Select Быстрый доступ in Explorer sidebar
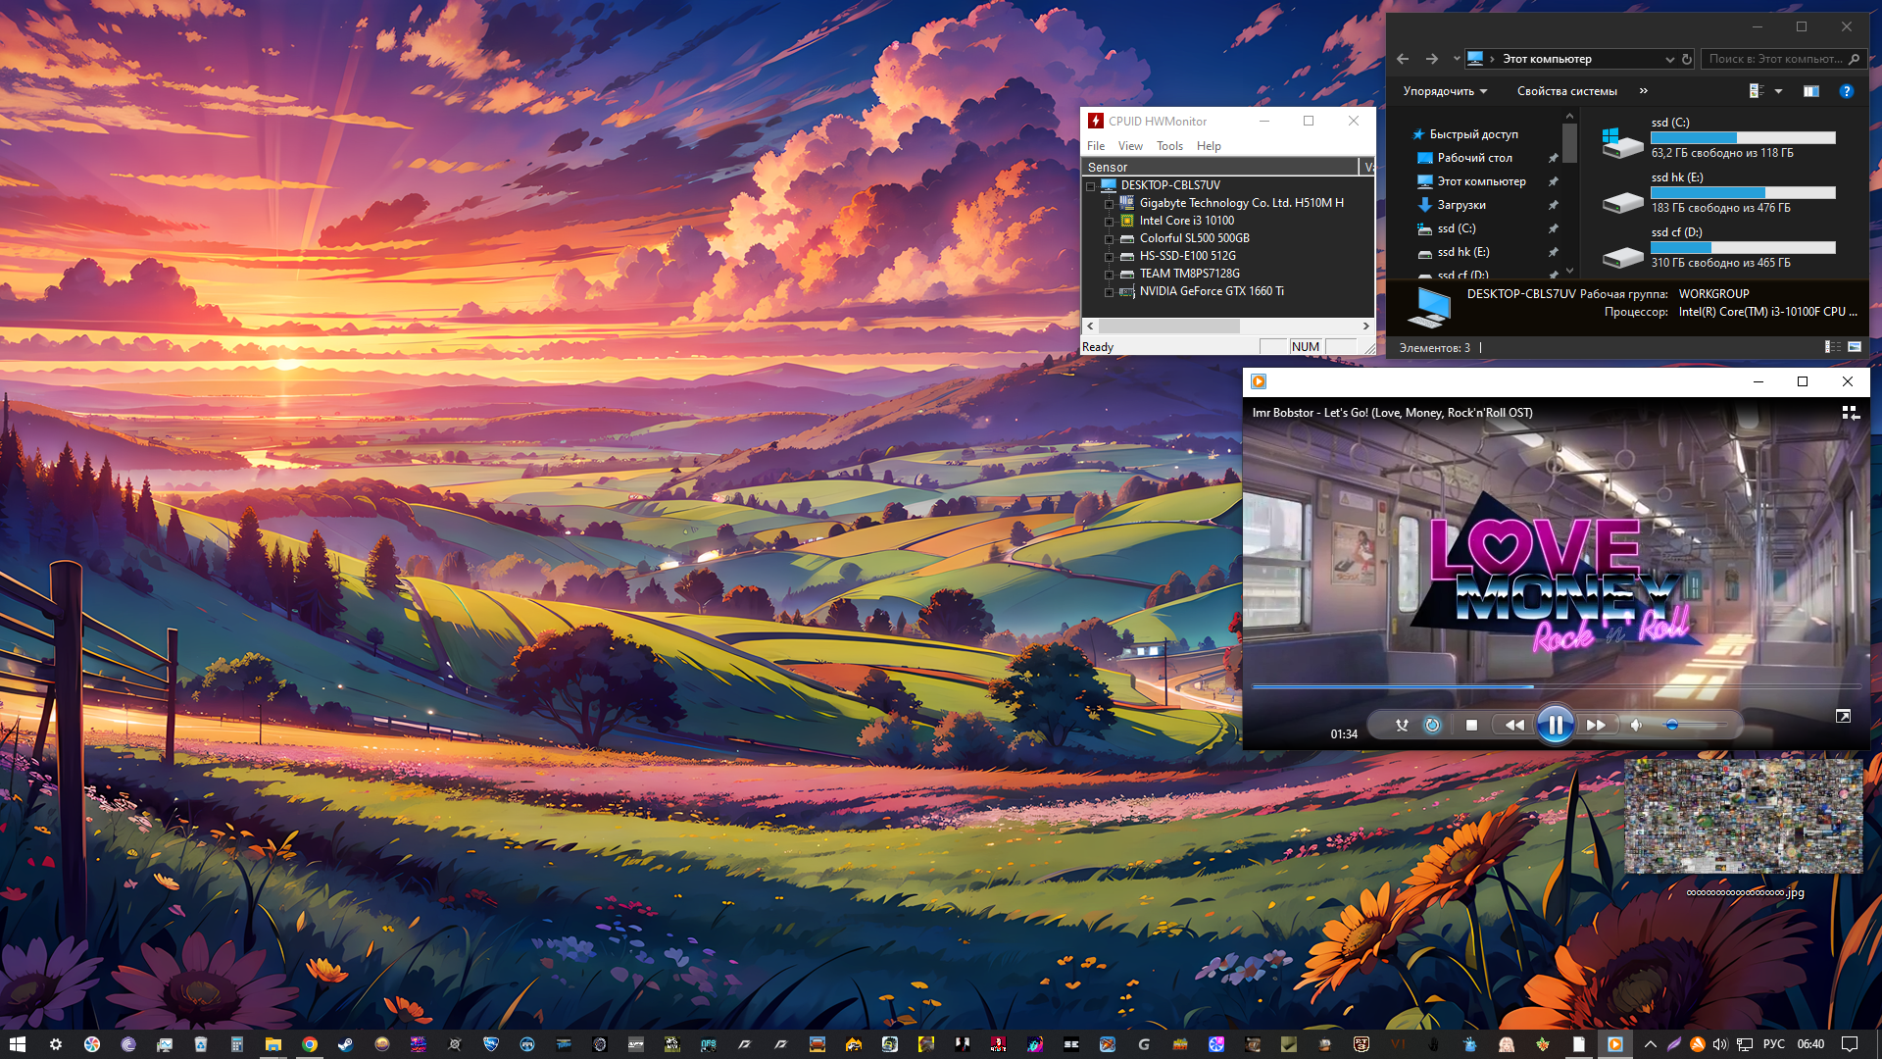1882x1059 pixels. point(1465,134)
